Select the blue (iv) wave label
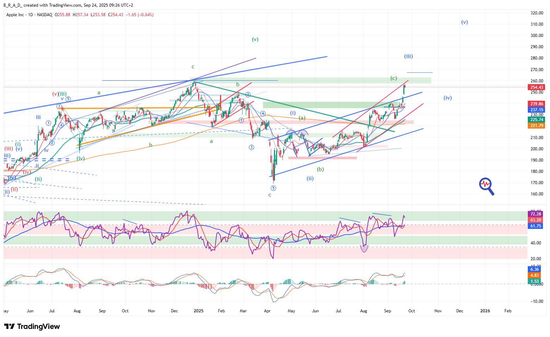The width and height of the screenshot is (550, 337). click(447, 98)
